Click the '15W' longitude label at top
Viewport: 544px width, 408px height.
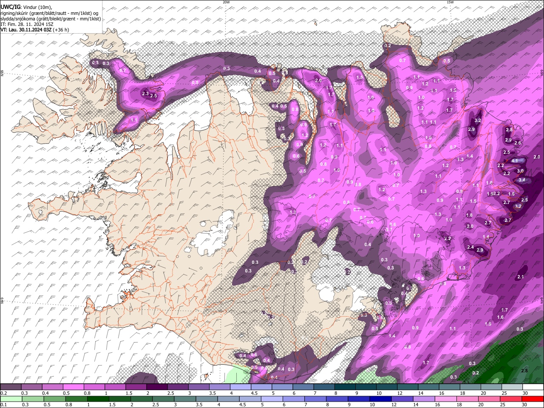click(x=450, y=2)
